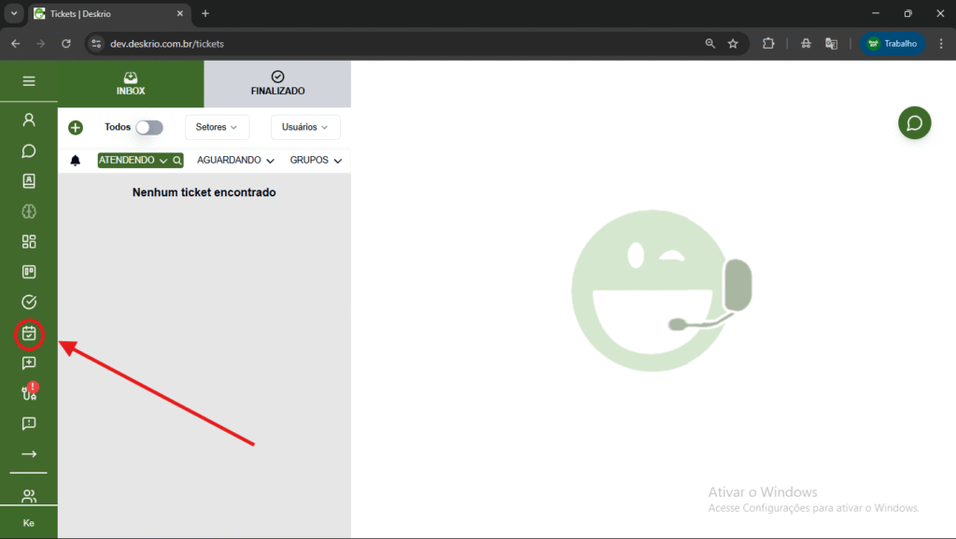Image resolution: width=956 pixels, height=539 pixels.
Task: Expand the AGUARDANDO ticket list
Action: 235,161
